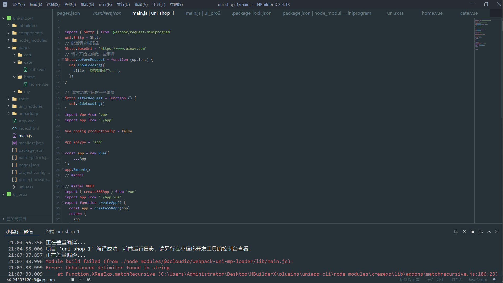Click the uni-shop-1 project icon
Screen dimensions: 503x283
click(x=9, y=18)
